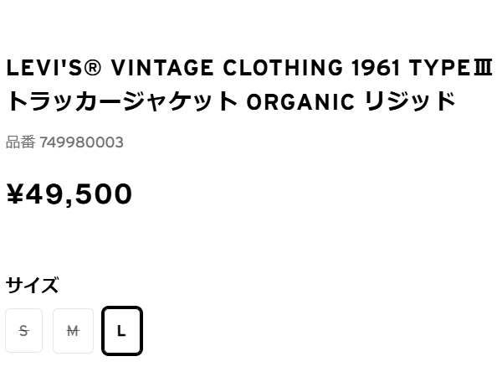
Task: Click the product number 749980003
Action: point(81,142)
